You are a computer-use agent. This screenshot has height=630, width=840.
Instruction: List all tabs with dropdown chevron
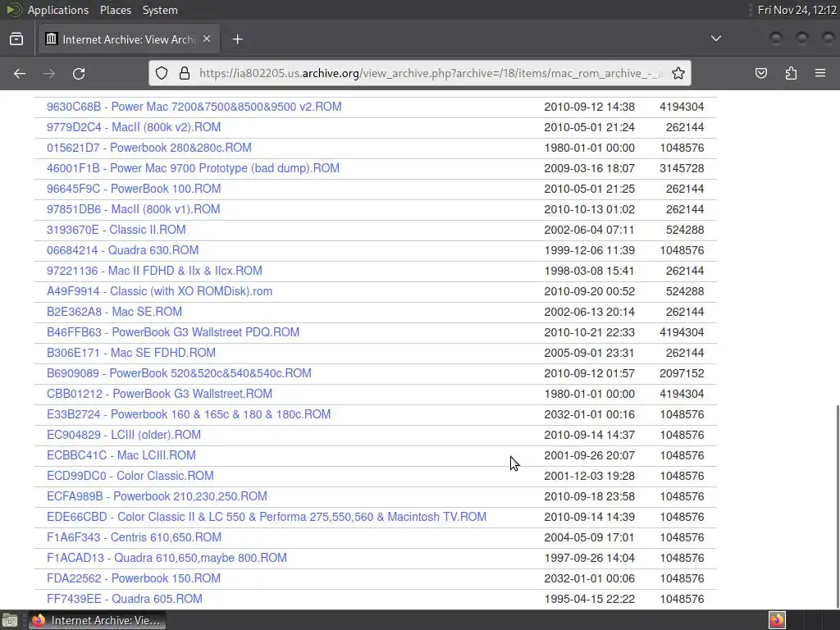[715, 39]
